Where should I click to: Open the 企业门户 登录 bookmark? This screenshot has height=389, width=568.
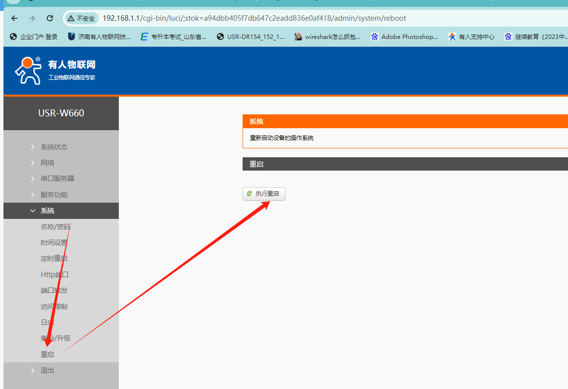[34, 36]
